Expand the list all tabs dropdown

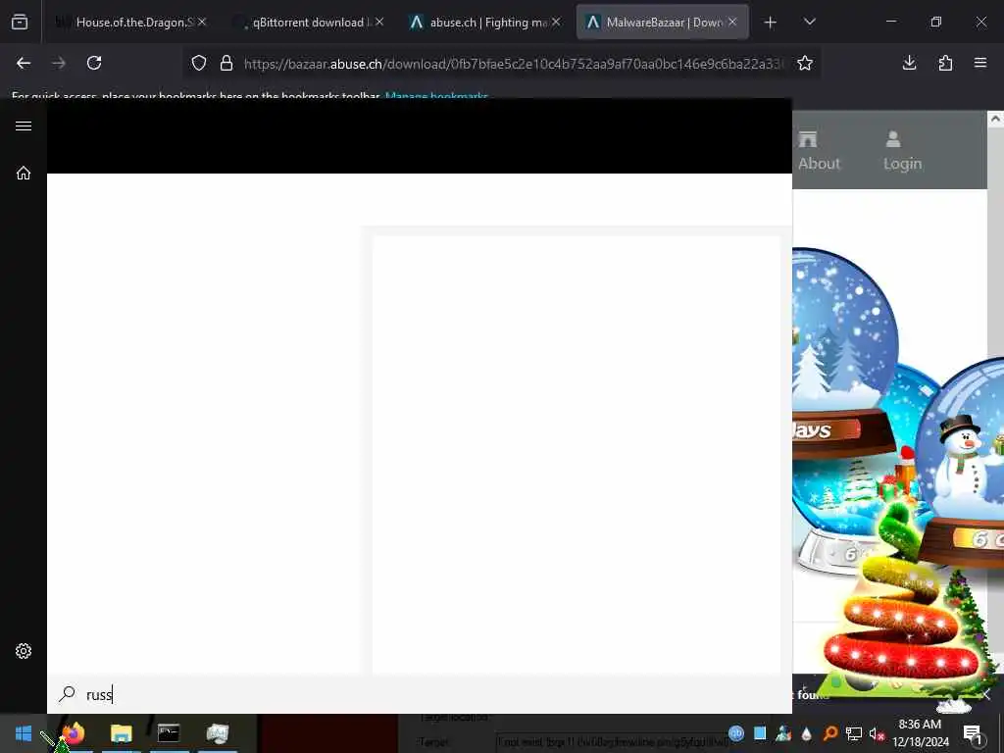pyautogui.click(x=809, y=23)
